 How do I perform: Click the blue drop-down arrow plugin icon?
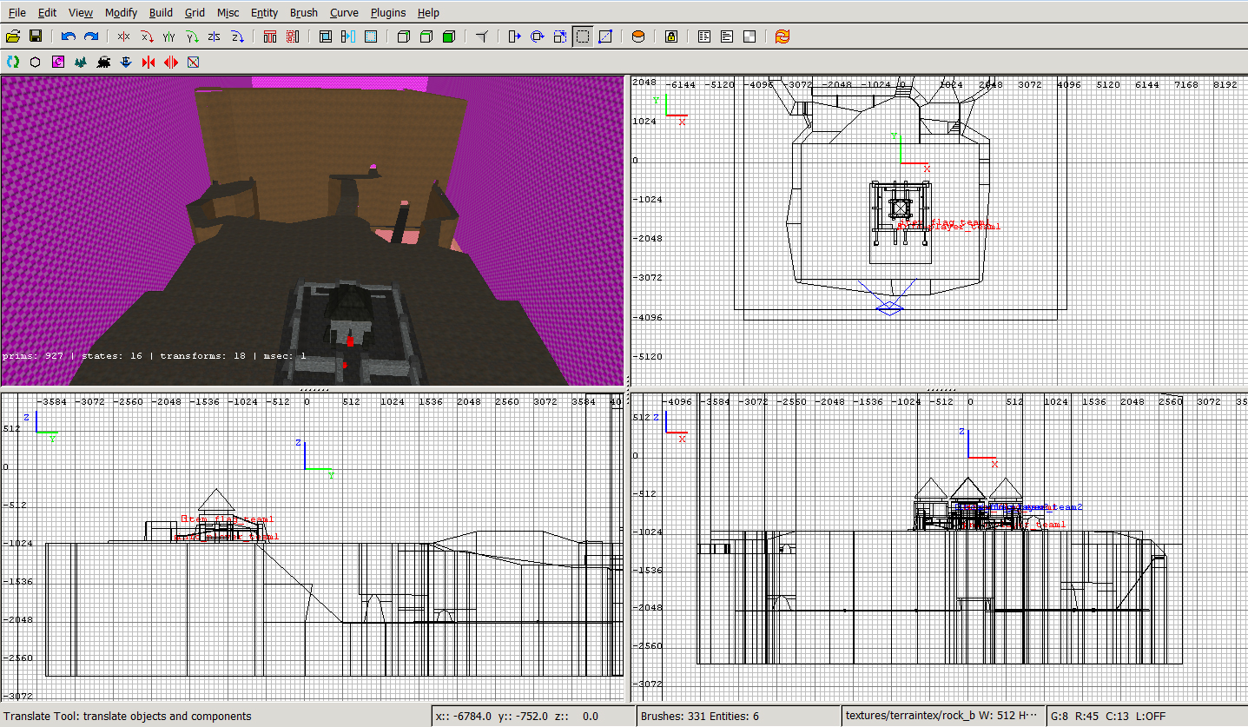coord(126,62)
